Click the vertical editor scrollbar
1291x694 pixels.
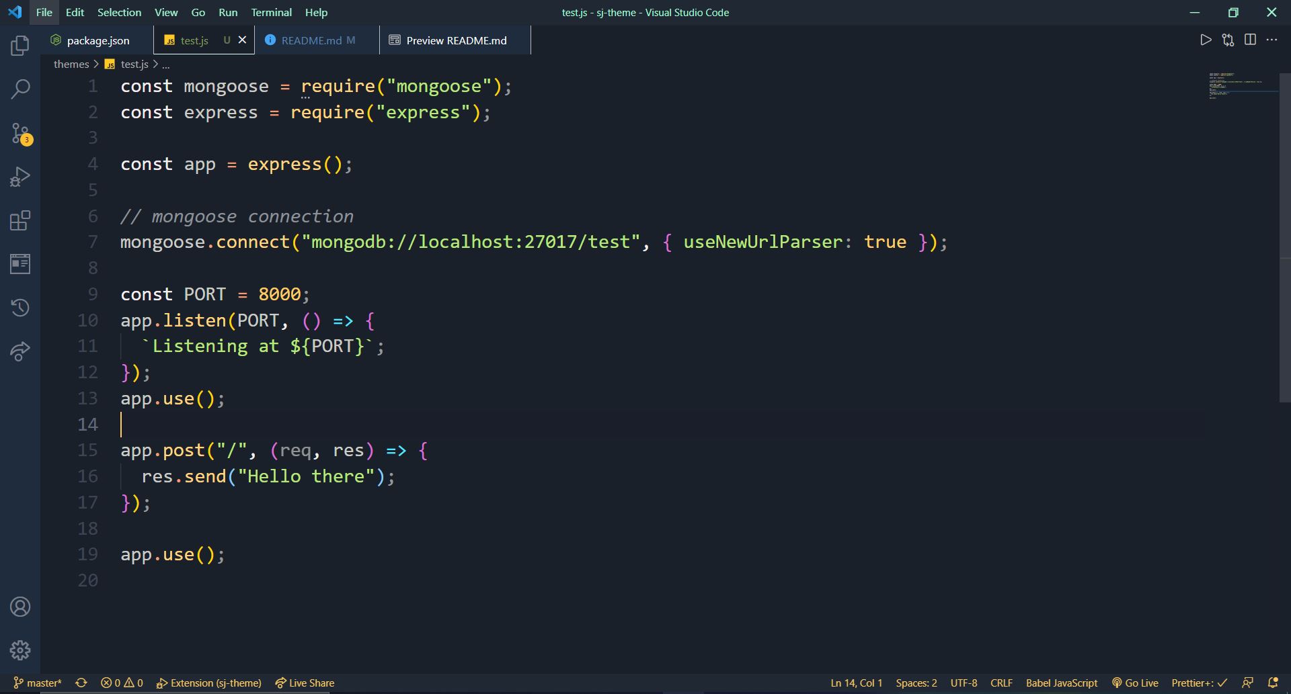[x=1284, y=237]
